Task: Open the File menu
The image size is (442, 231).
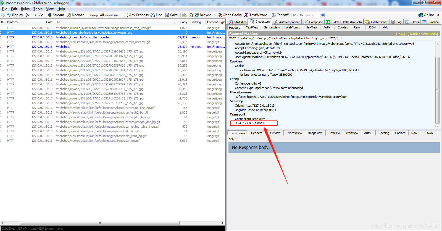Action: pos(4,9)
